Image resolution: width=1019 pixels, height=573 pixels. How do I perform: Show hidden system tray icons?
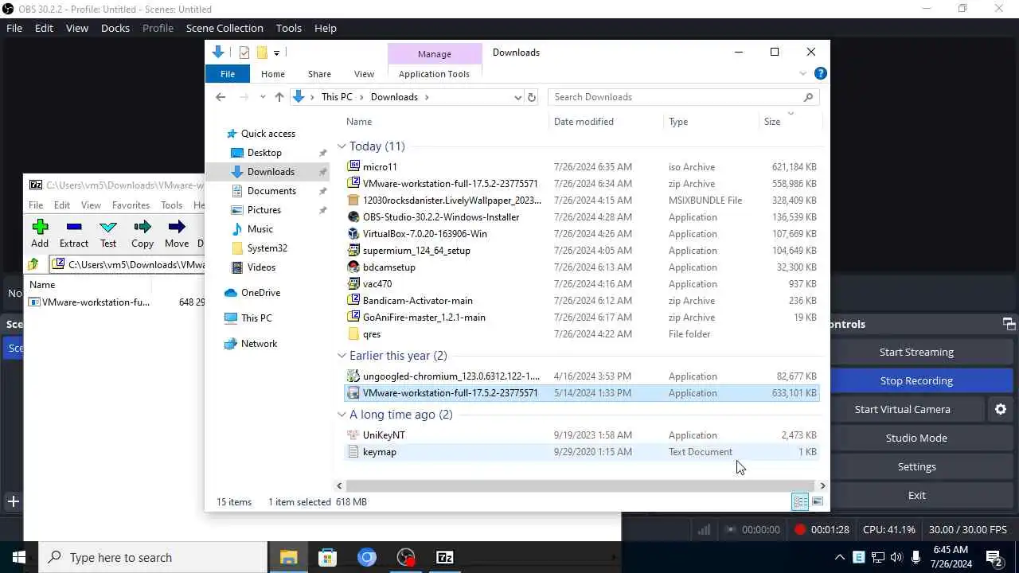coord(840,557)
